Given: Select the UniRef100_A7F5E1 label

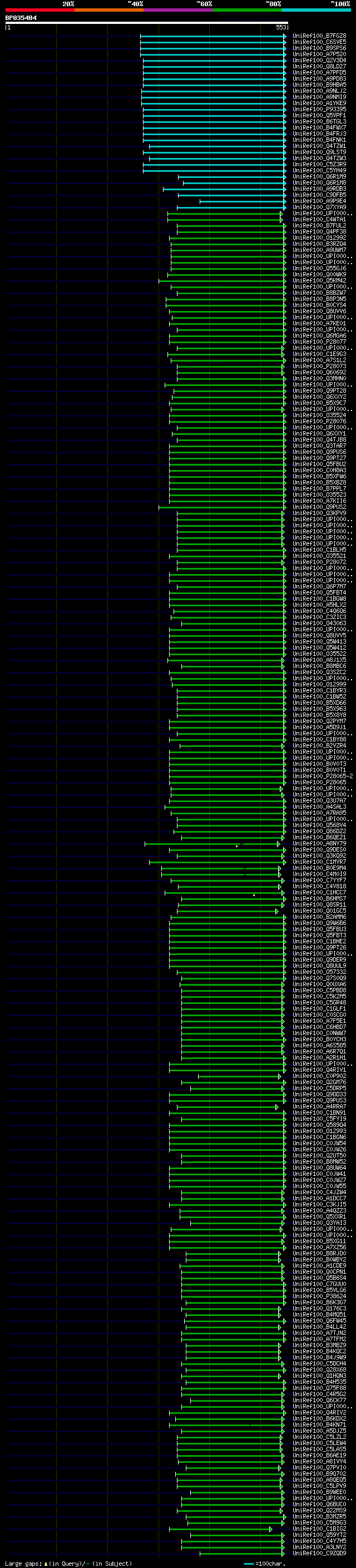Looking at the screenshot, I should (319, 1021).
